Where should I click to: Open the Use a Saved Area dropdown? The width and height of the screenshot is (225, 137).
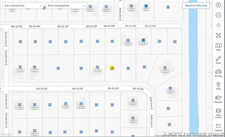pyautogui.click(x=23, y=5)
